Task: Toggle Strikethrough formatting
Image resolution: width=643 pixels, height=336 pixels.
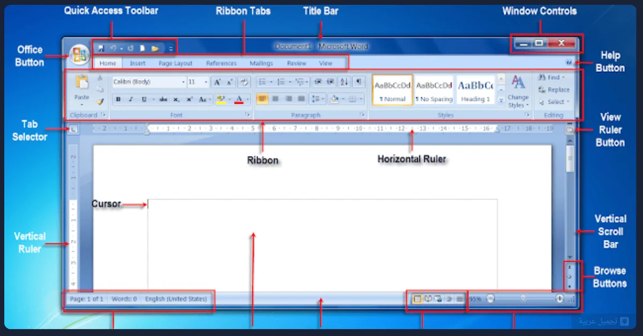Action: [x=163, y=100]
